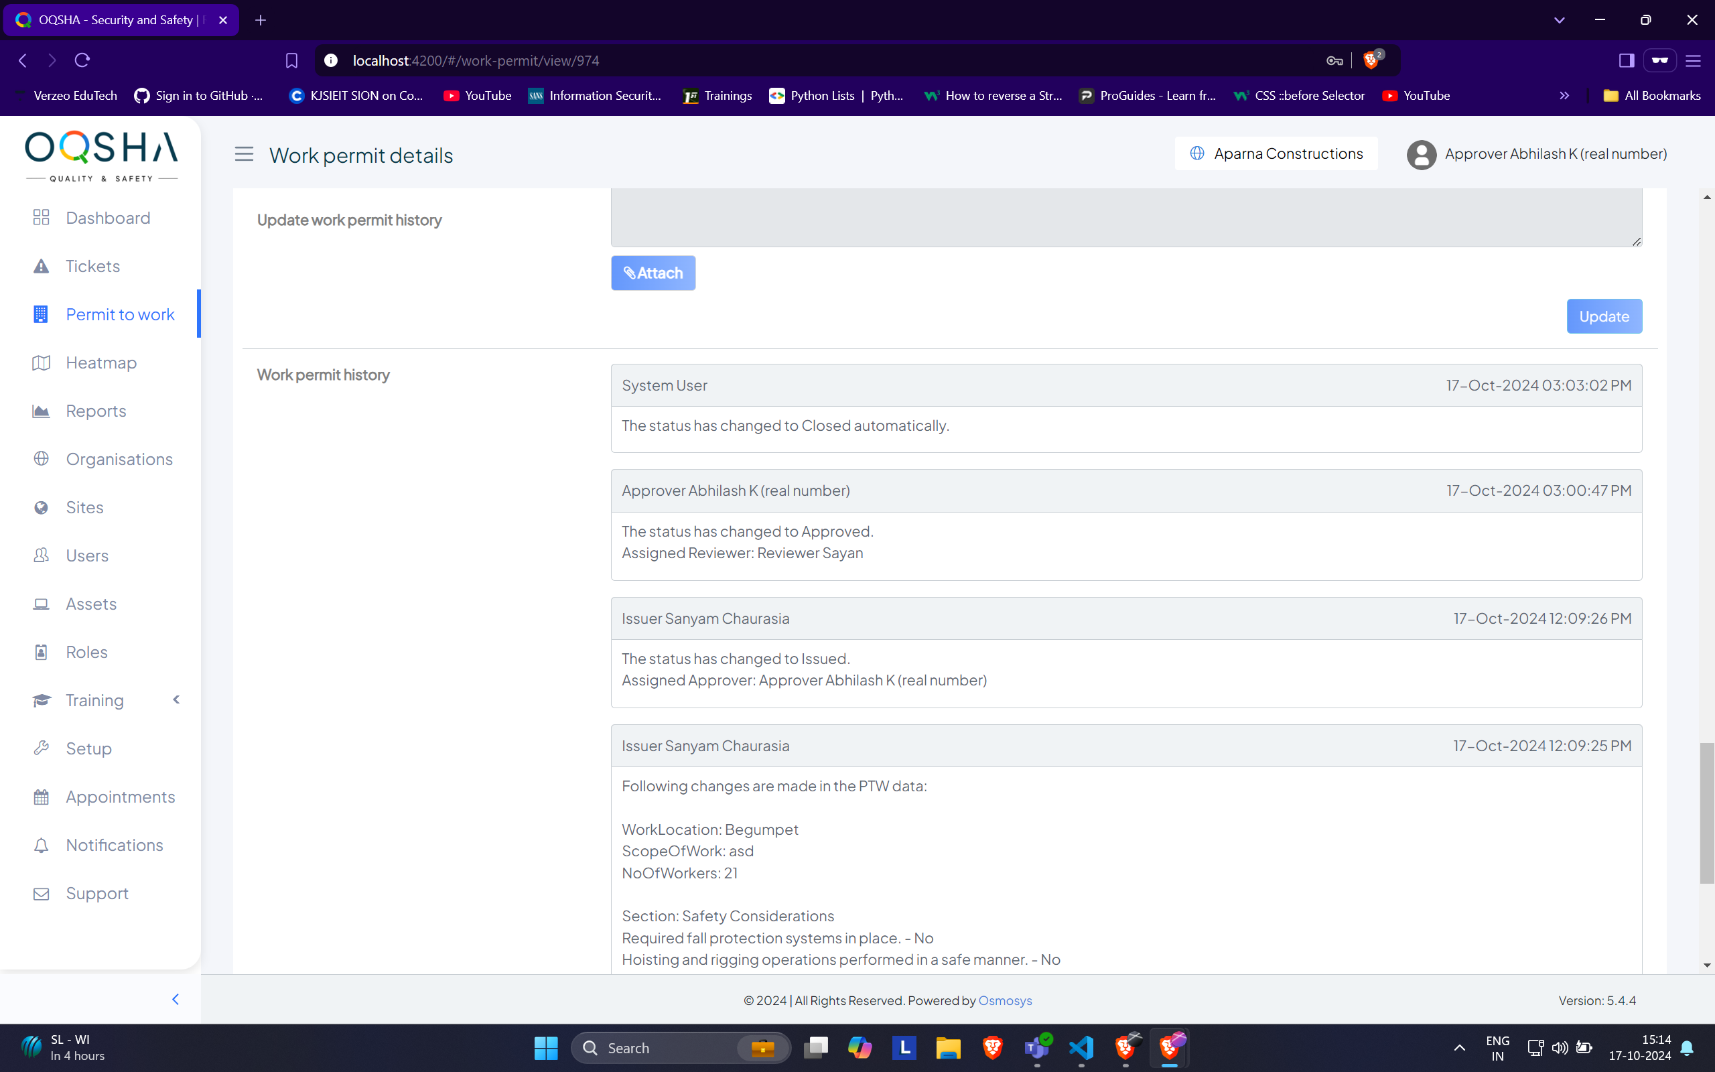Show more bookmarks with the double chevron
The height and width of the screenshot is (1072, 1715).
[1564, 96]
